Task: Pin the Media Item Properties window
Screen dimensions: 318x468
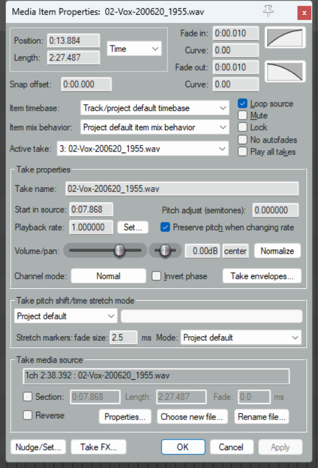Action: 268,11
